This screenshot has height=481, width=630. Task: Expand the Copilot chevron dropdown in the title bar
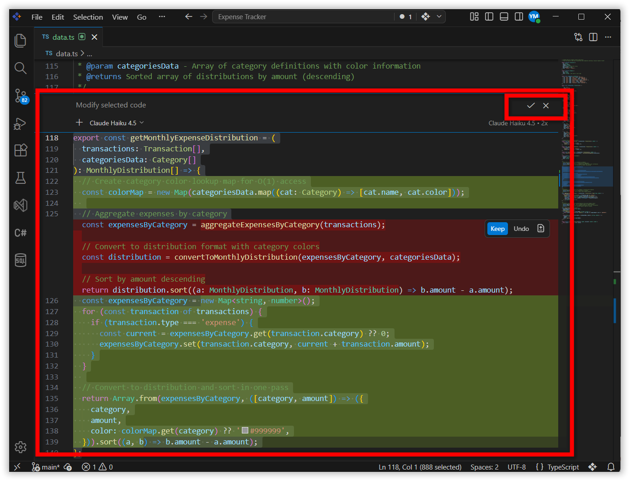pyautogui.click(x=439, y=17)
